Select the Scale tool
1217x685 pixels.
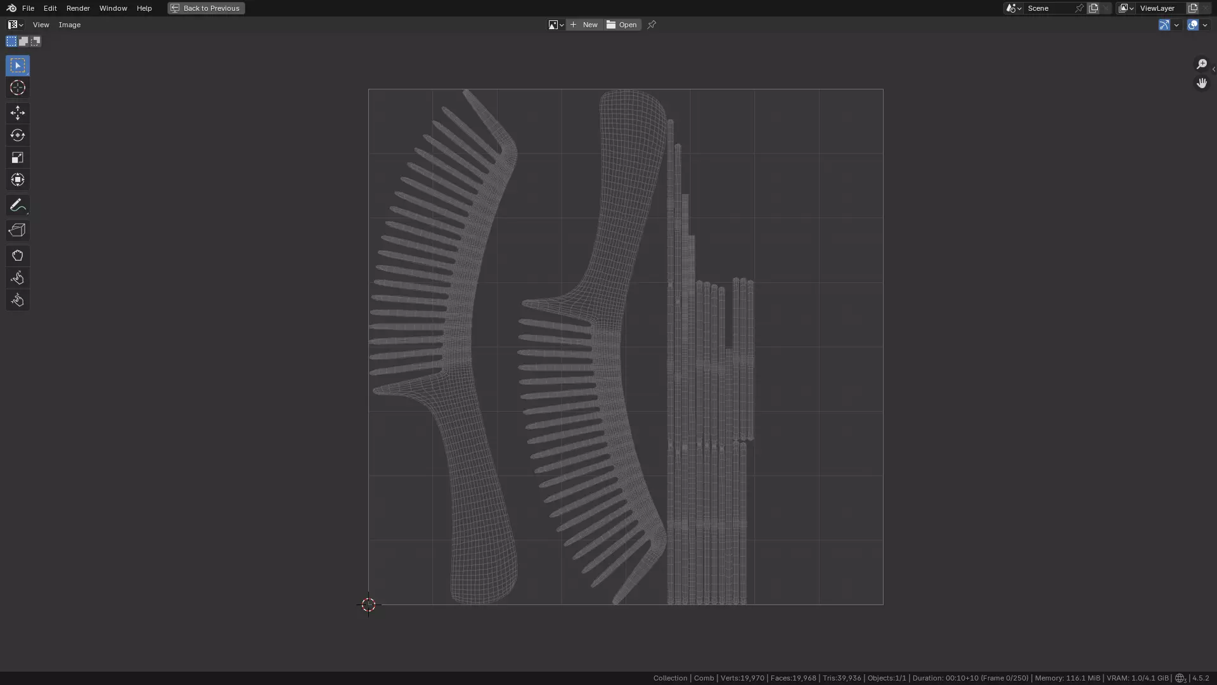click(x=17, y=158)
